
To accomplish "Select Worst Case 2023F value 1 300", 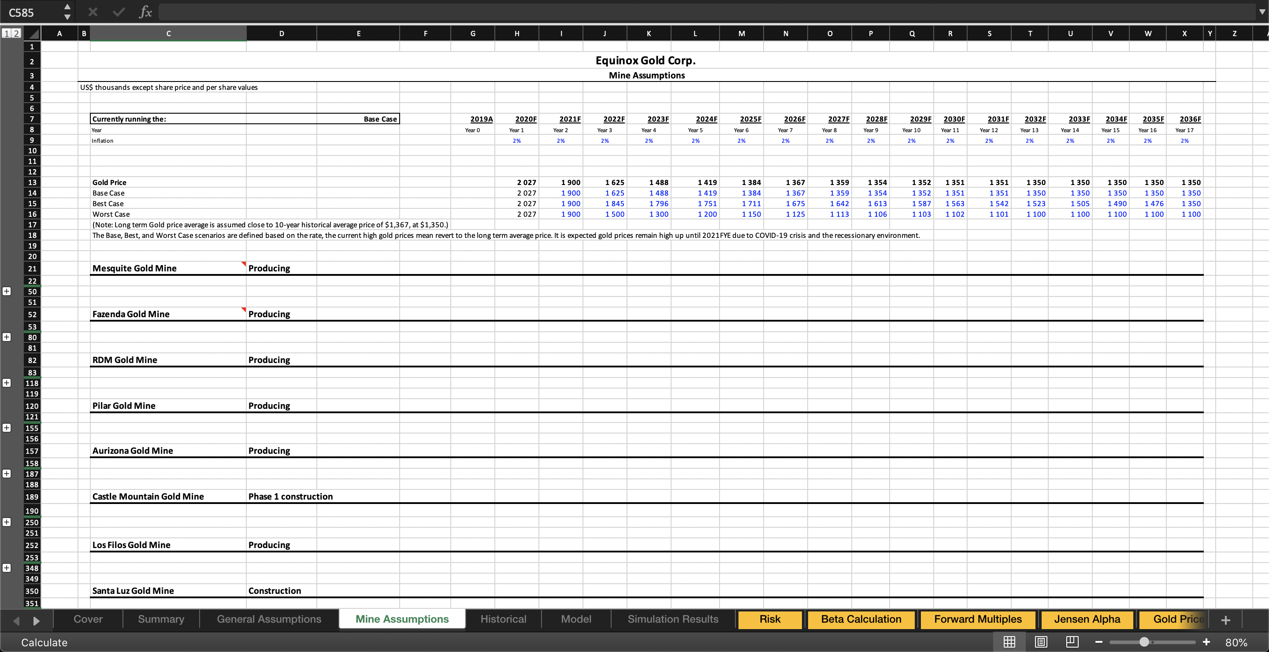I will pos(649,214).
